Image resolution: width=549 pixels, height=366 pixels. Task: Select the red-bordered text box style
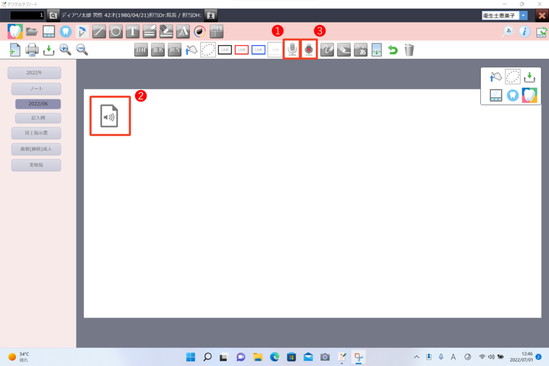point(242,50)
